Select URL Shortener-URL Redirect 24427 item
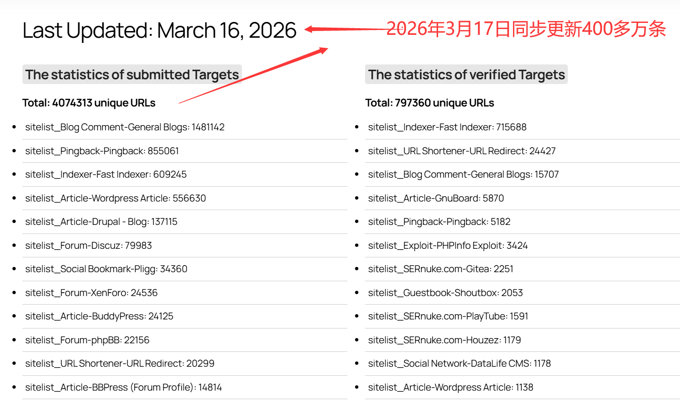The height and width of the screenshot is (403, 680). tap(461, 151)
